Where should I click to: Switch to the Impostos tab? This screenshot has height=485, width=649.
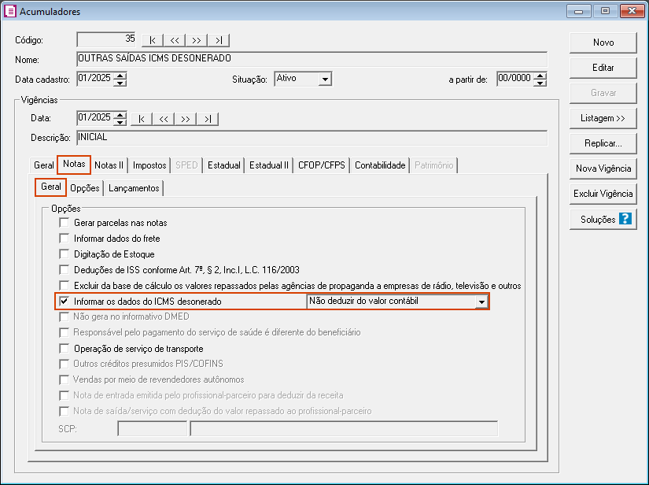149,165
